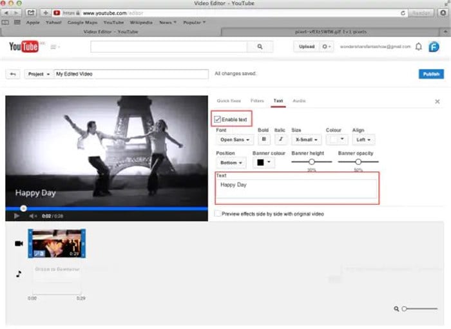The height and width of the screenshot is (329, 451).
Task: Open Top Sites grid icon
Action: 17,23
